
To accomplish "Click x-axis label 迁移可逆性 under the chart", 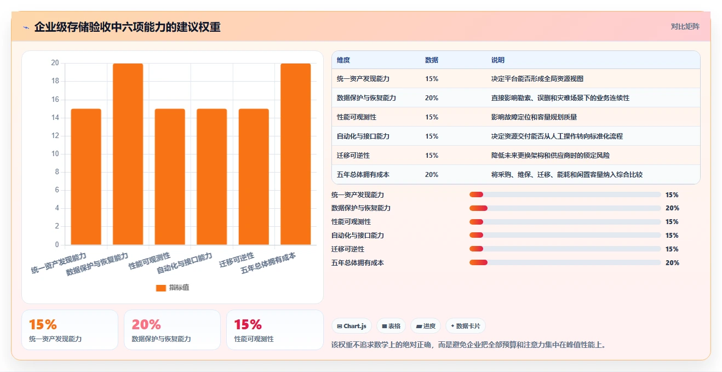I will (x=237, y=260).
